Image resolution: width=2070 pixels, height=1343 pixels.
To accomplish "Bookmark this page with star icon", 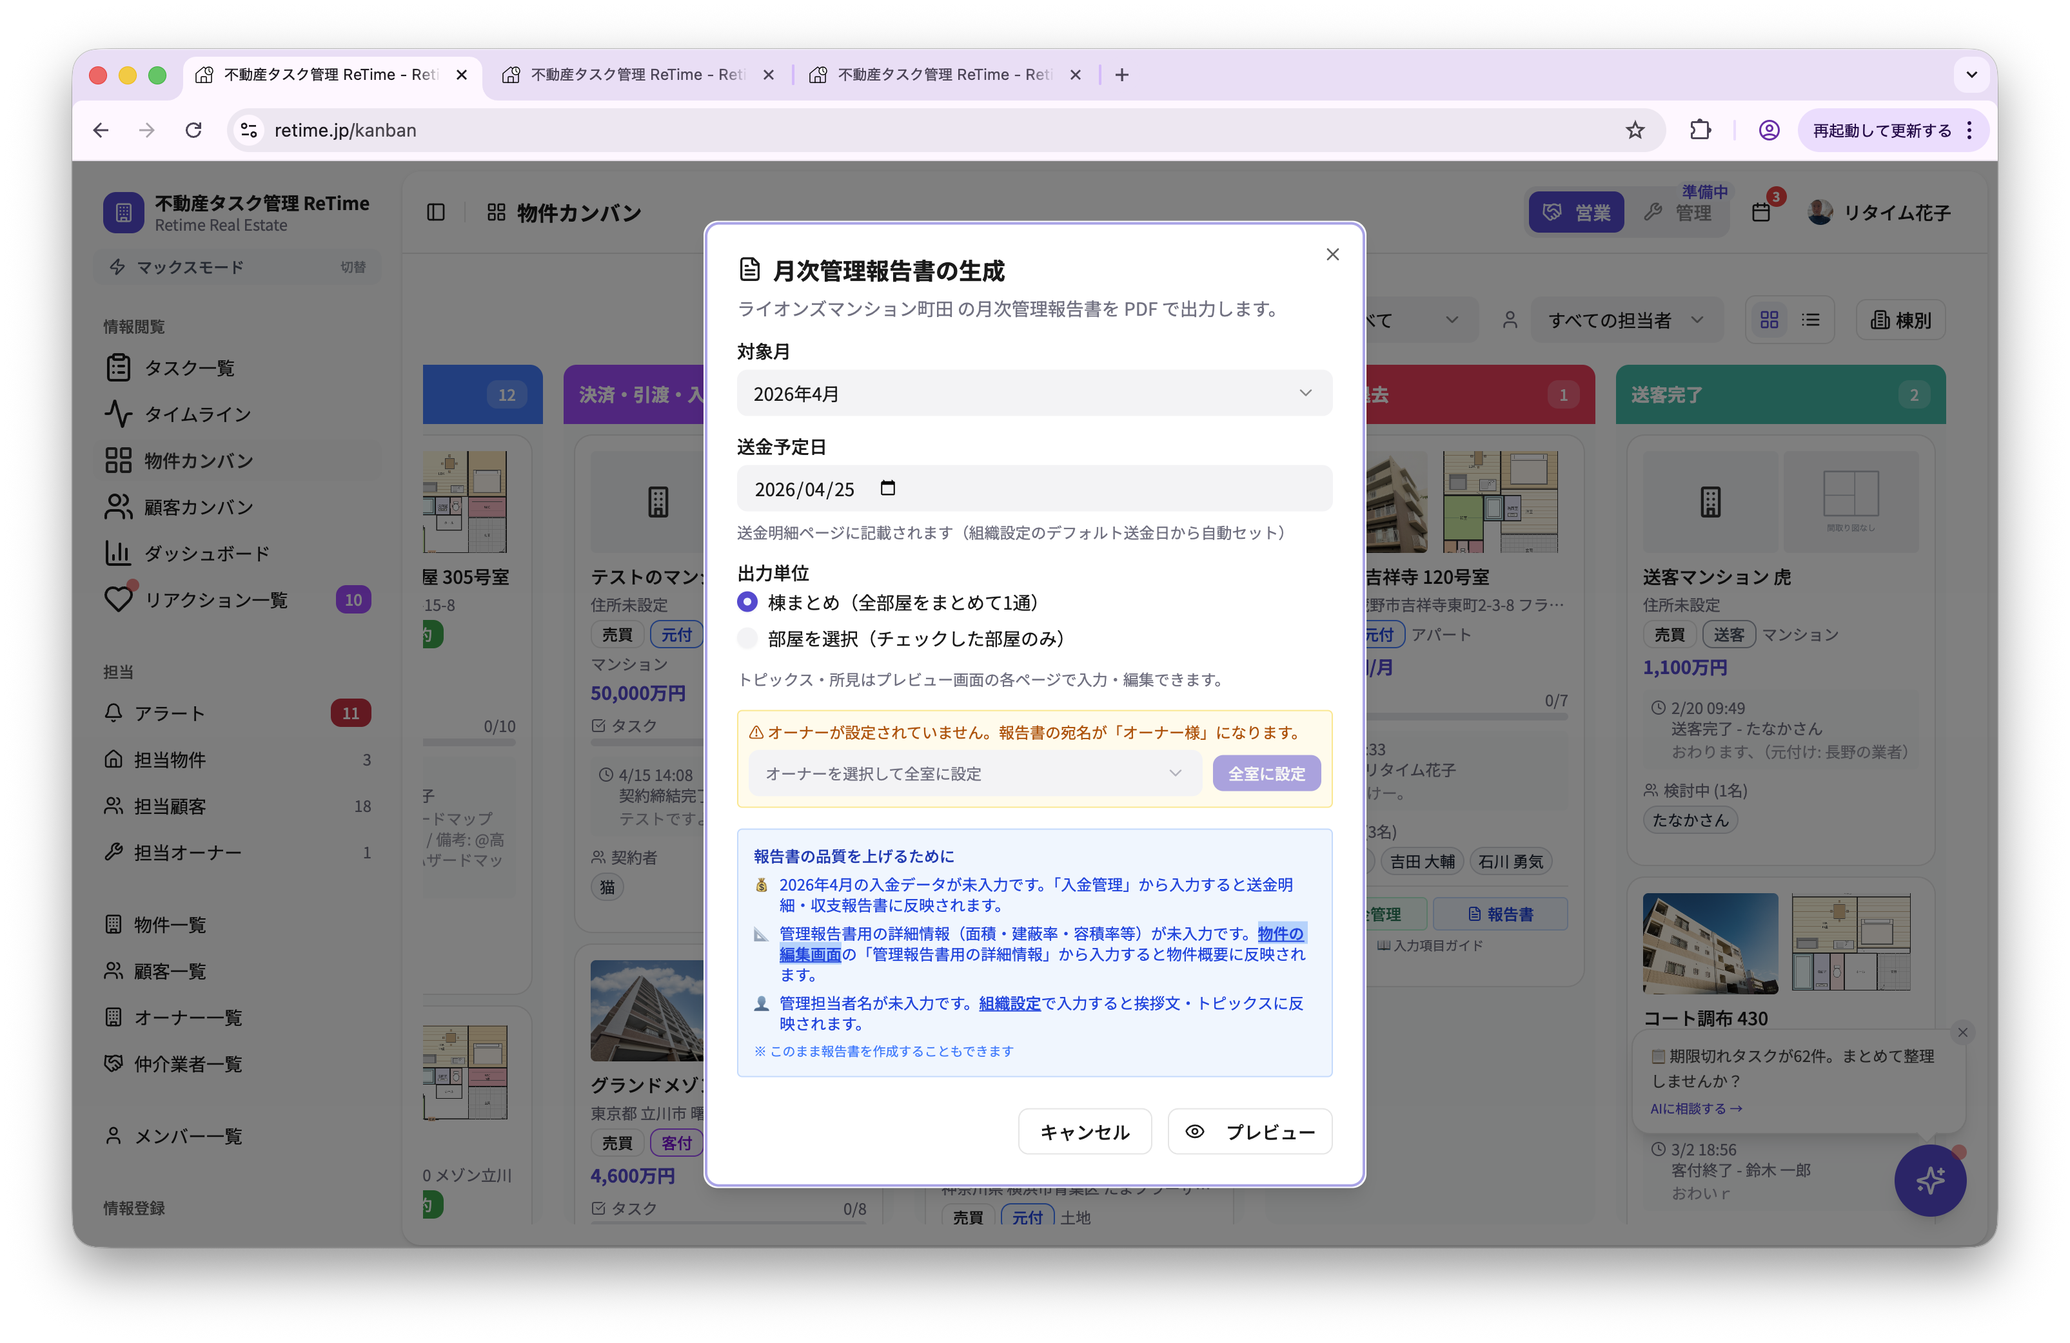I will (1634, 130).
